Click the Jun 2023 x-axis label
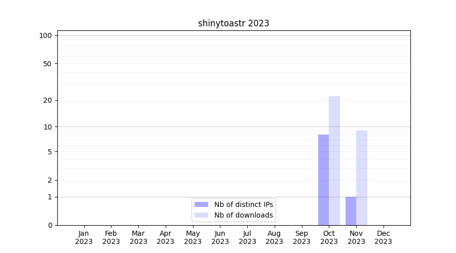456x253 pixels. pos(220,237)
